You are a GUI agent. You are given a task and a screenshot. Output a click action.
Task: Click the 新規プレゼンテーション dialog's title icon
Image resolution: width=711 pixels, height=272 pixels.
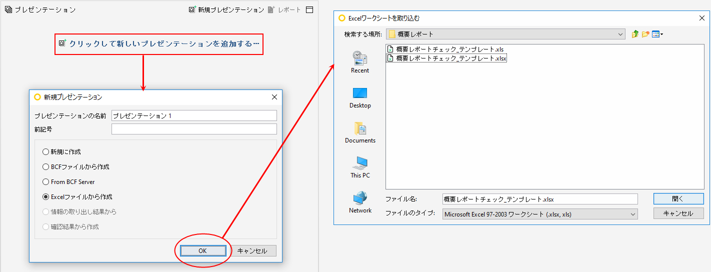(x=37, y=97)
